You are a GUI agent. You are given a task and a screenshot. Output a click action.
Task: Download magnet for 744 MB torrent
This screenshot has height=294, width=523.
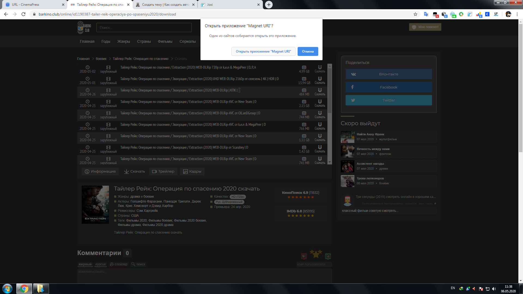pyautogui.click(x=320, y=115)
